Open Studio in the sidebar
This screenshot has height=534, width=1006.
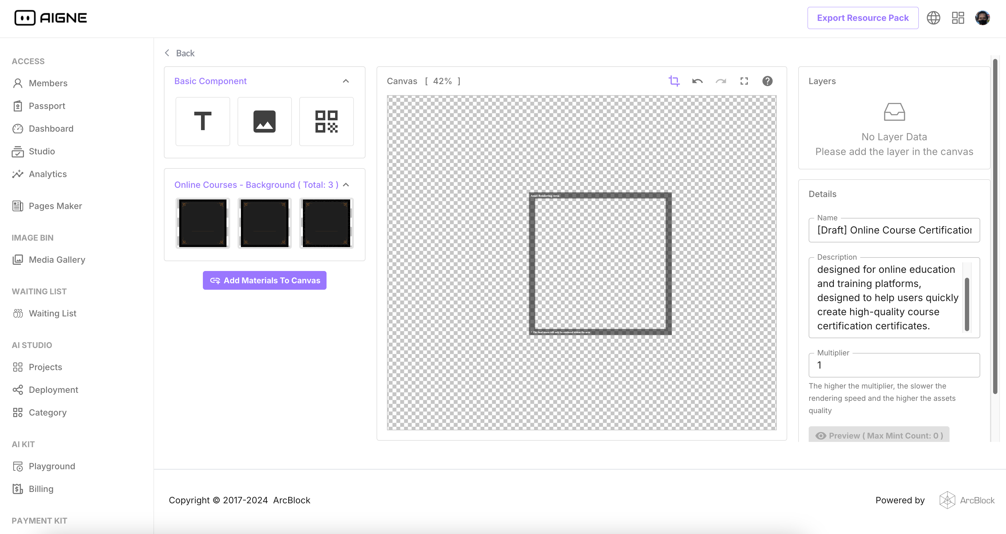[41, 151]
